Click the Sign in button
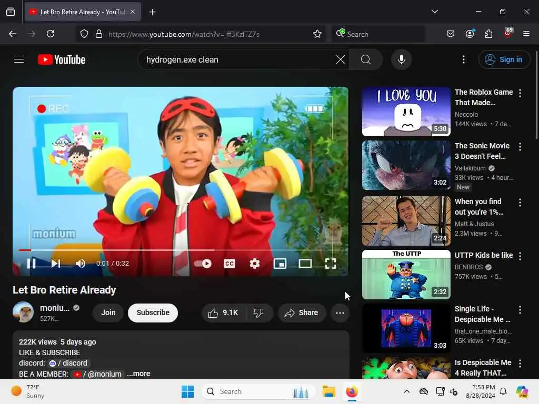Viewport: 539px width, 404px height. coord(504,59)
